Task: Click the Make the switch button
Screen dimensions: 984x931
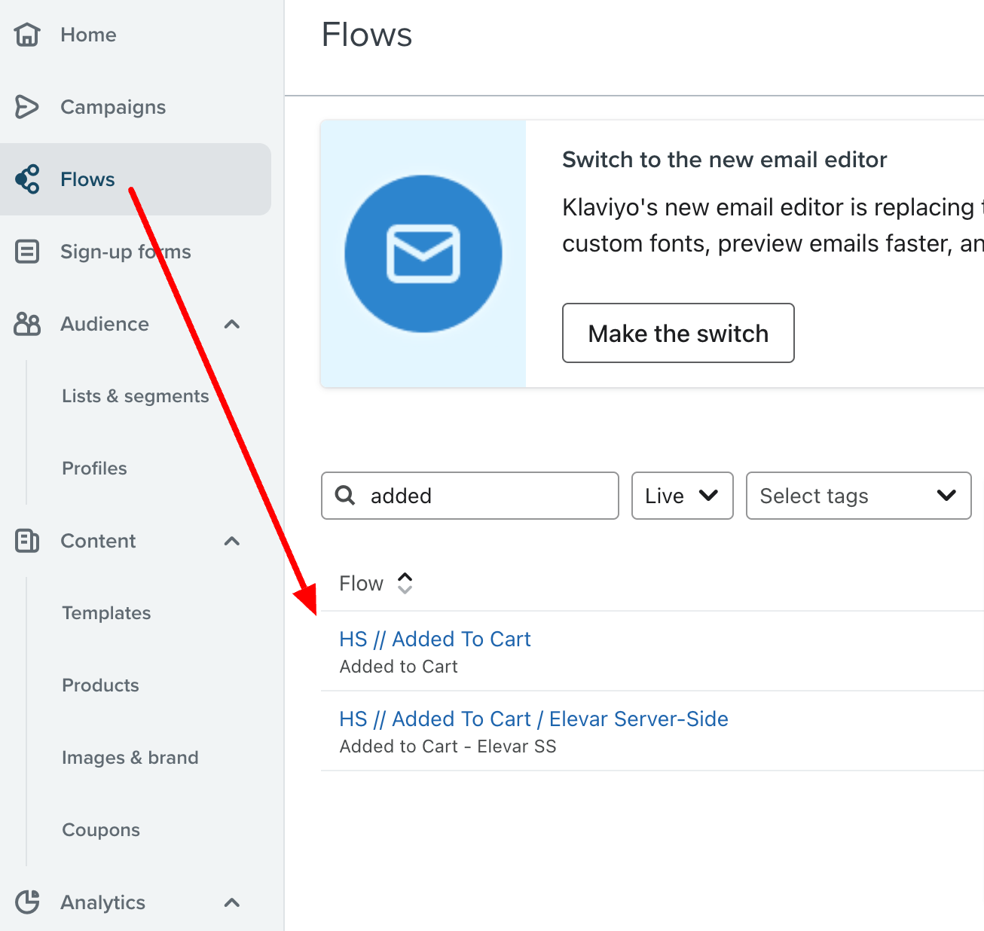Action: [x=678, y=333]
